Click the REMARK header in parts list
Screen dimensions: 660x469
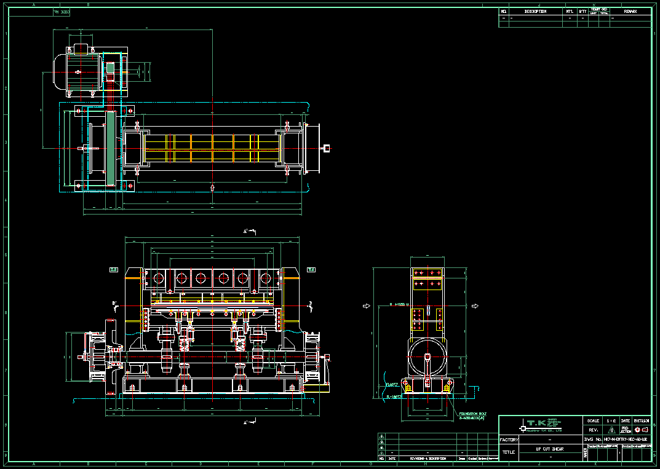coord(630,11)
